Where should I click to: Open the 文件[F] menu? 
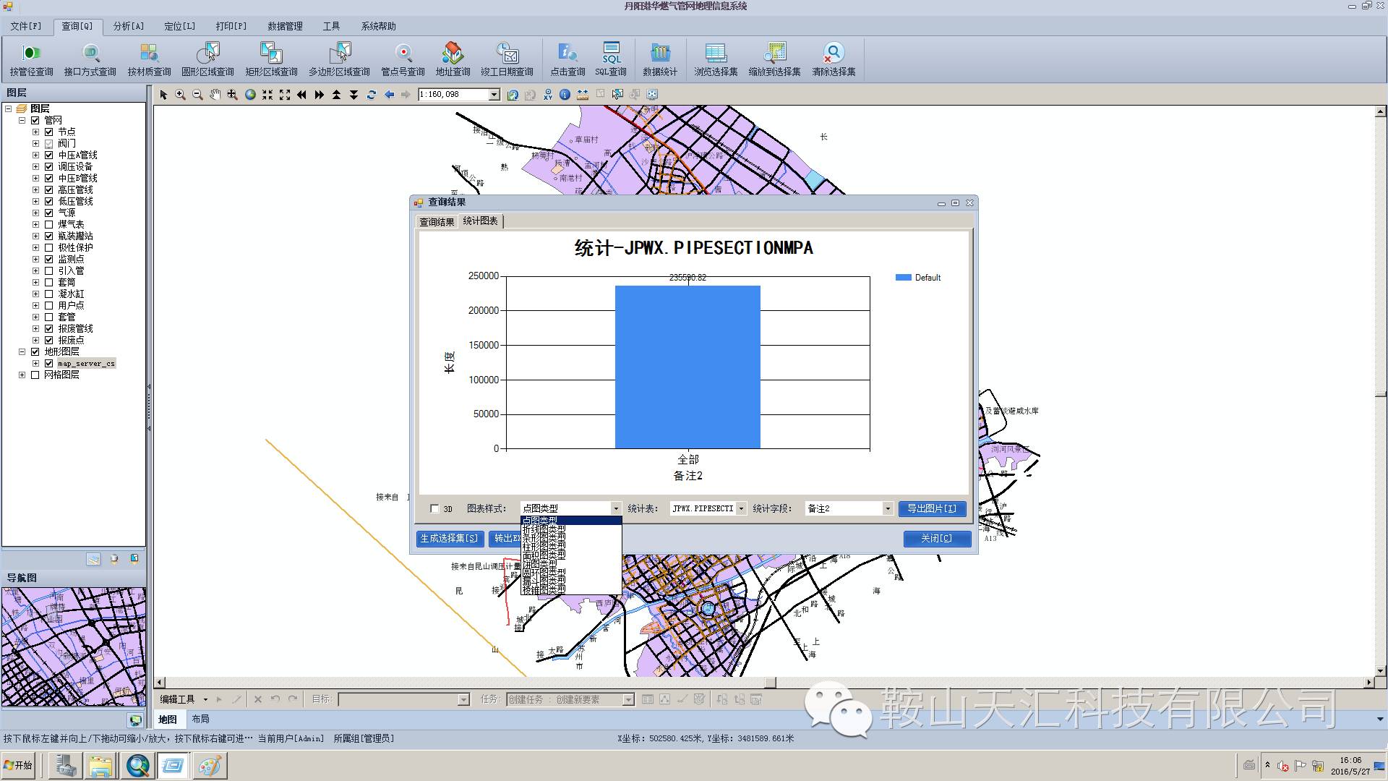pyautogui.click(x=25, y=26)
